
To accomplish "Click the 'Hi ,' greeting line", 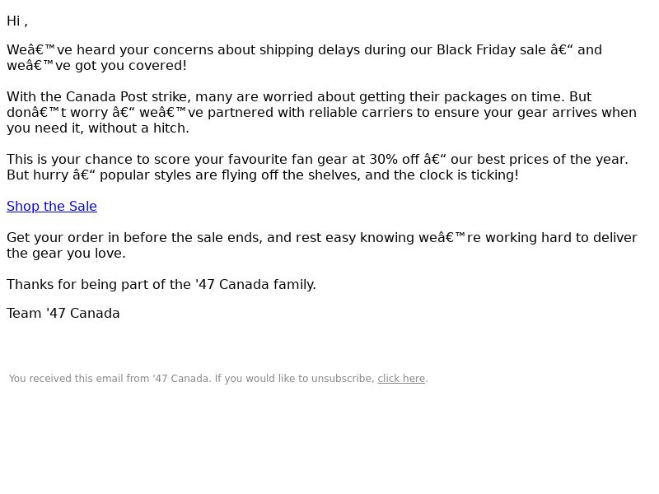I will pos(17,21).
